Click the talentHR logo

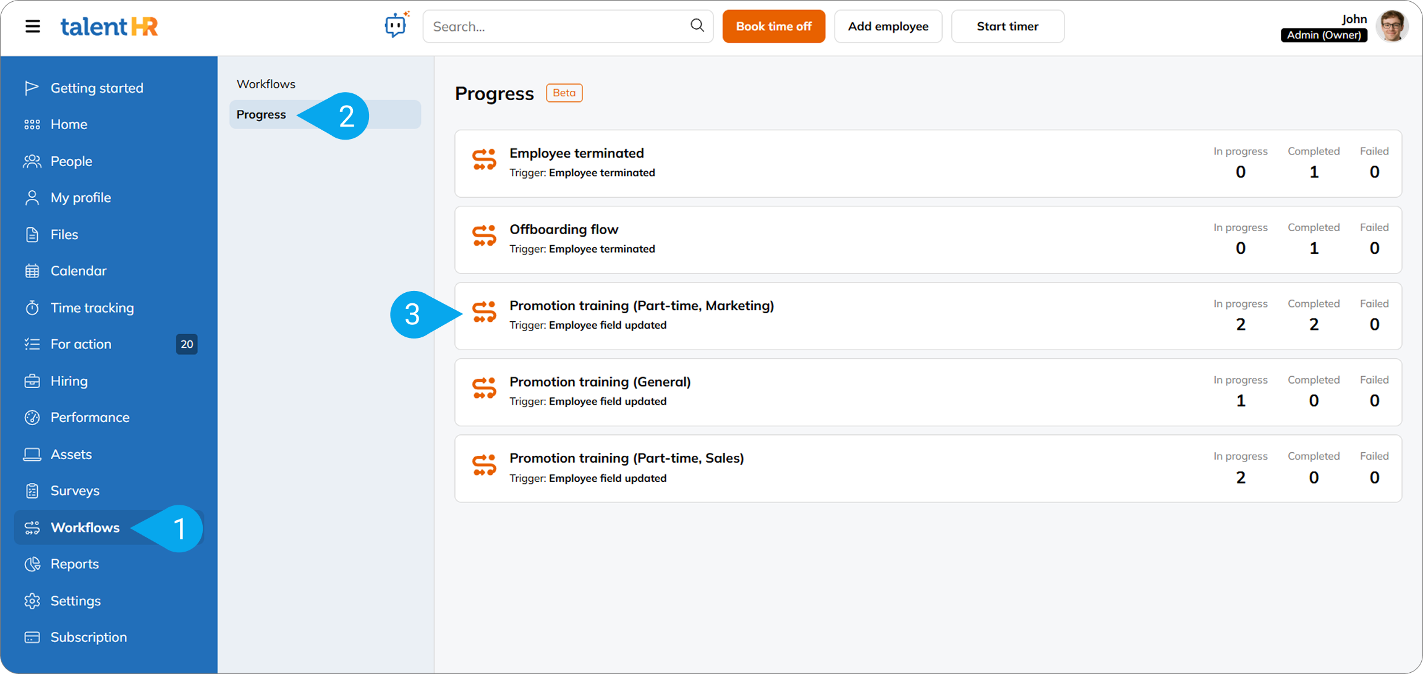click(109, 27)
